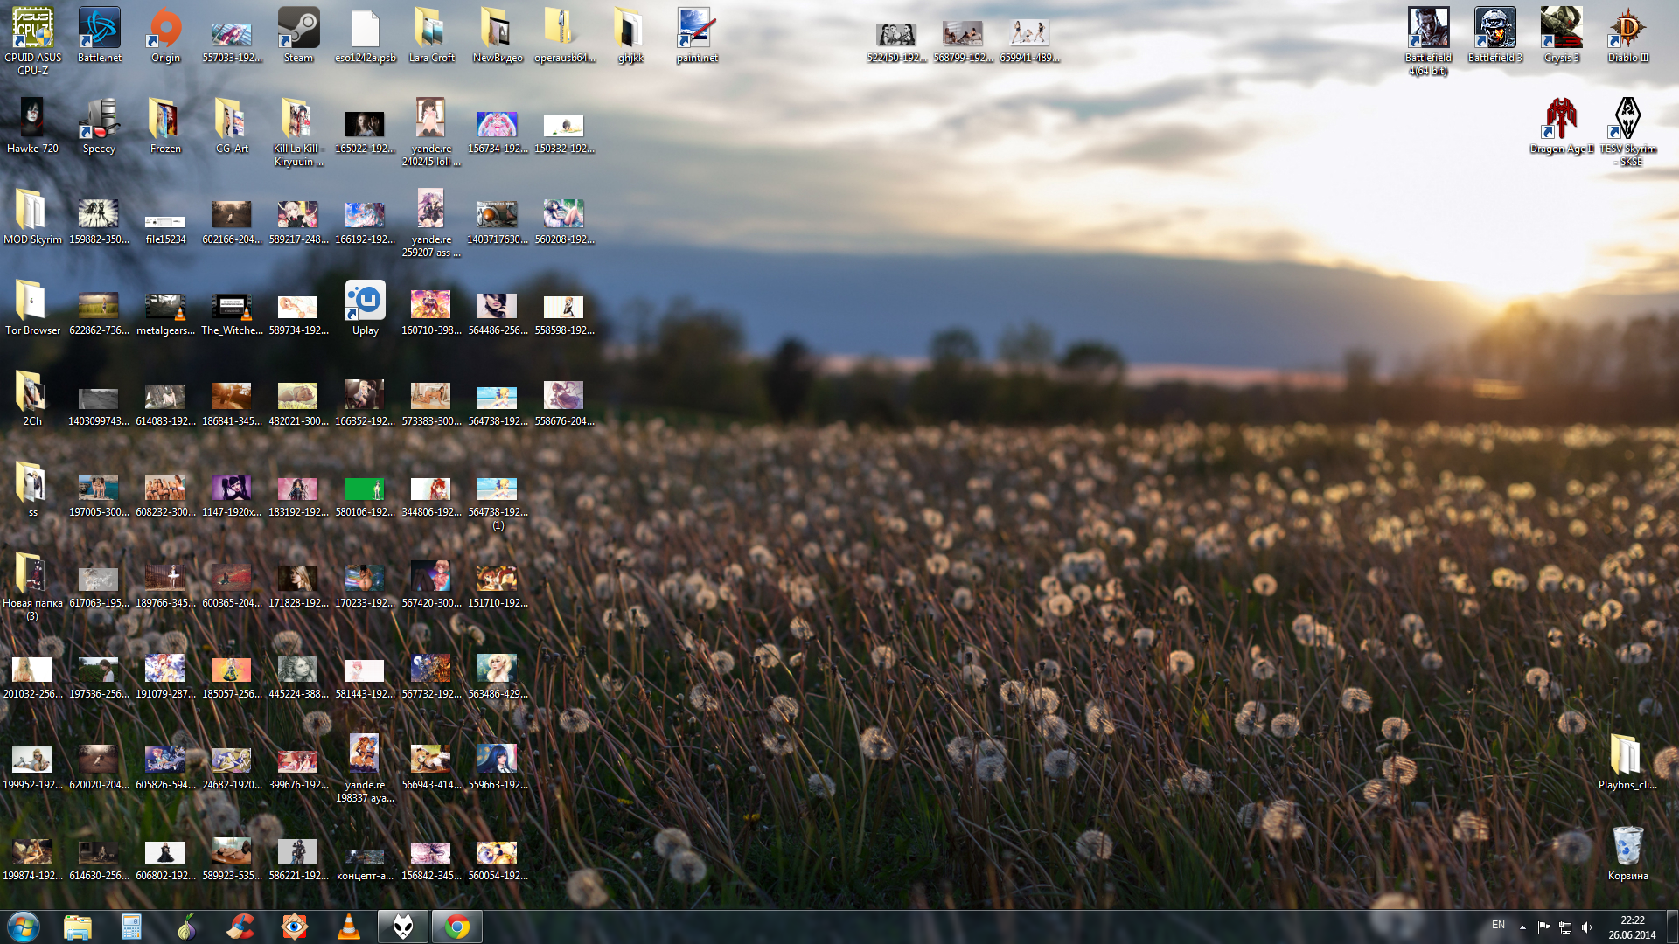Click the VLC media player taskbar icon
This screenshot has height=944, width=1679.
[349, 927]
